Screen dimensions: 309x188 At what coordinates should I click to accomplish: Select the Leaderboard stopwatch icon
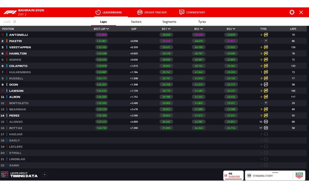pyautogui.click(x=98, y=12)
